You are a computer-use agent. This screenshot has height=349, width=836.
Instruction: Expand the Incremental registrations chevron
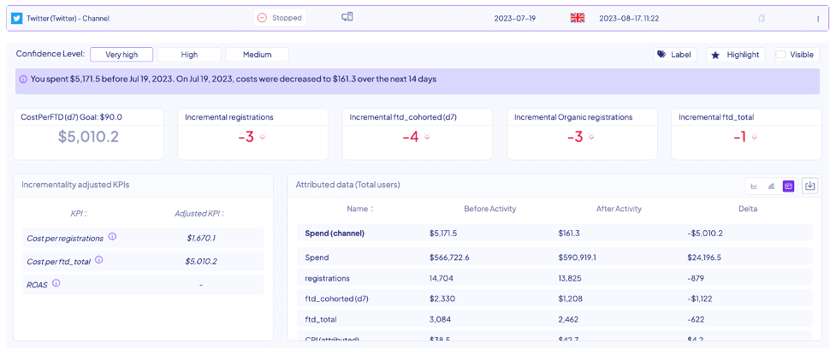point(263,138)
